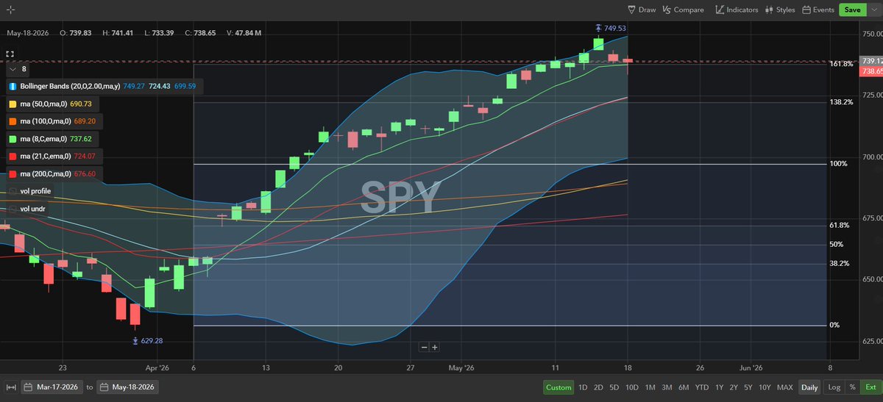The image size is (883, 402).
Task: Click the 100% Fibonacci level label
Action: coord(838,163)
